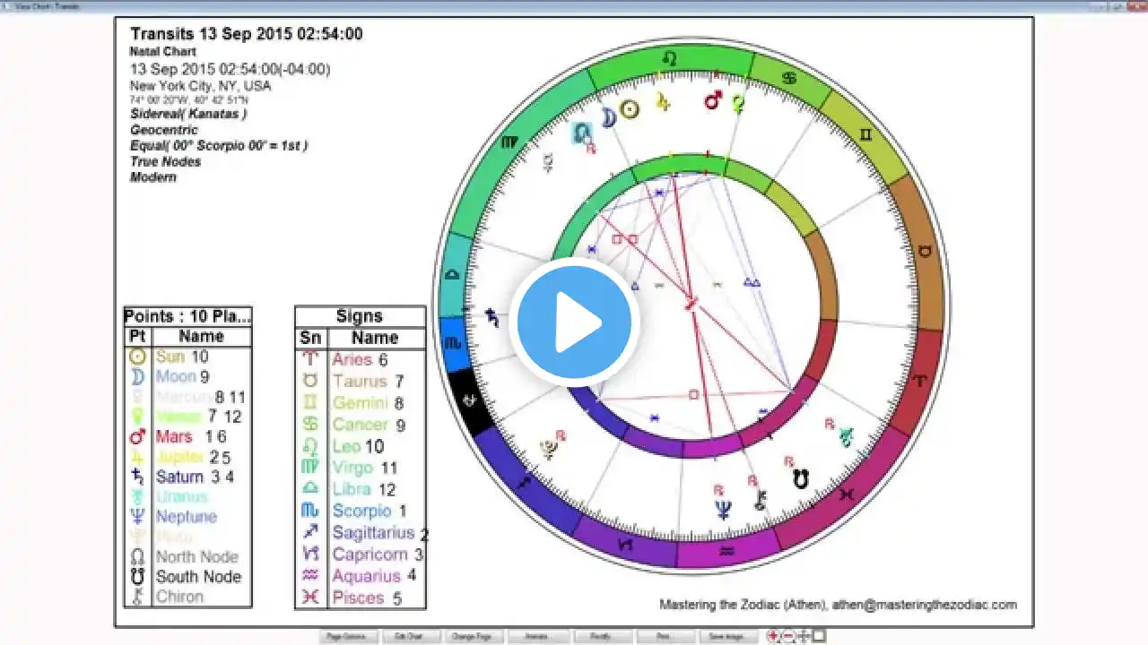Screen dimensions: 1148x645
Task: Click 'Chiron' in the Points table
Action: pyautogui.click(x=179, y=597)
